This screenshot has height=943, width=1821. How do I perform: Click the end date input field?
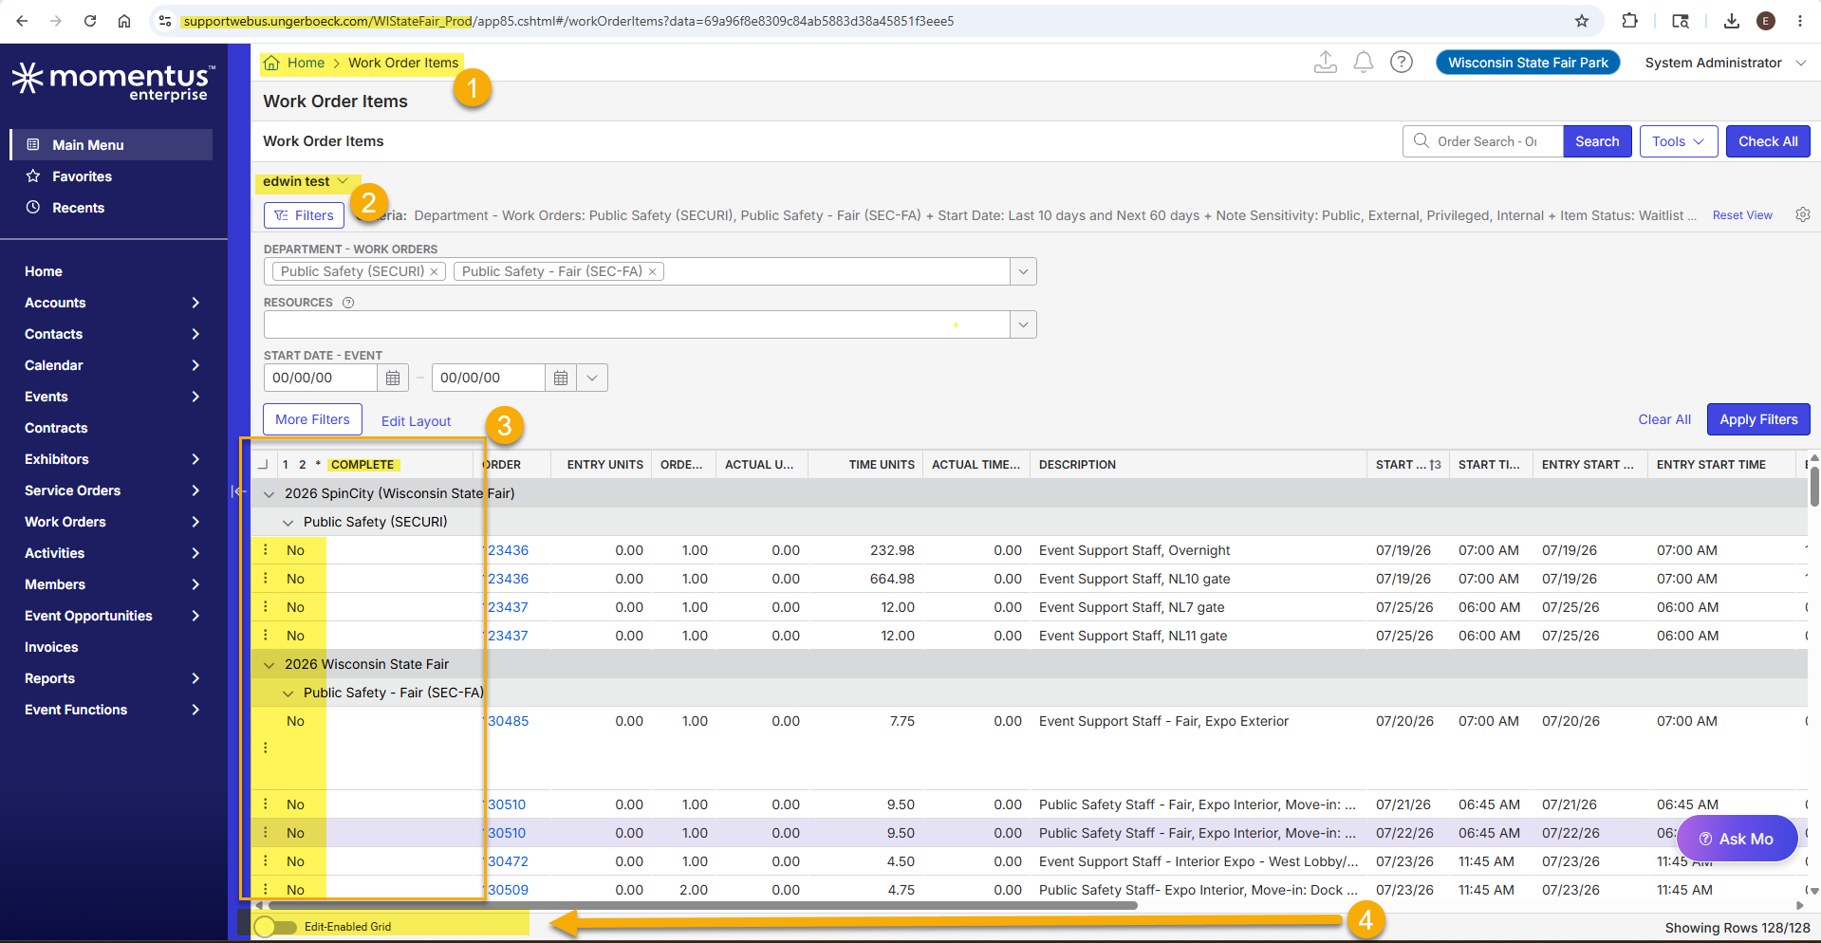click(489, 378)
